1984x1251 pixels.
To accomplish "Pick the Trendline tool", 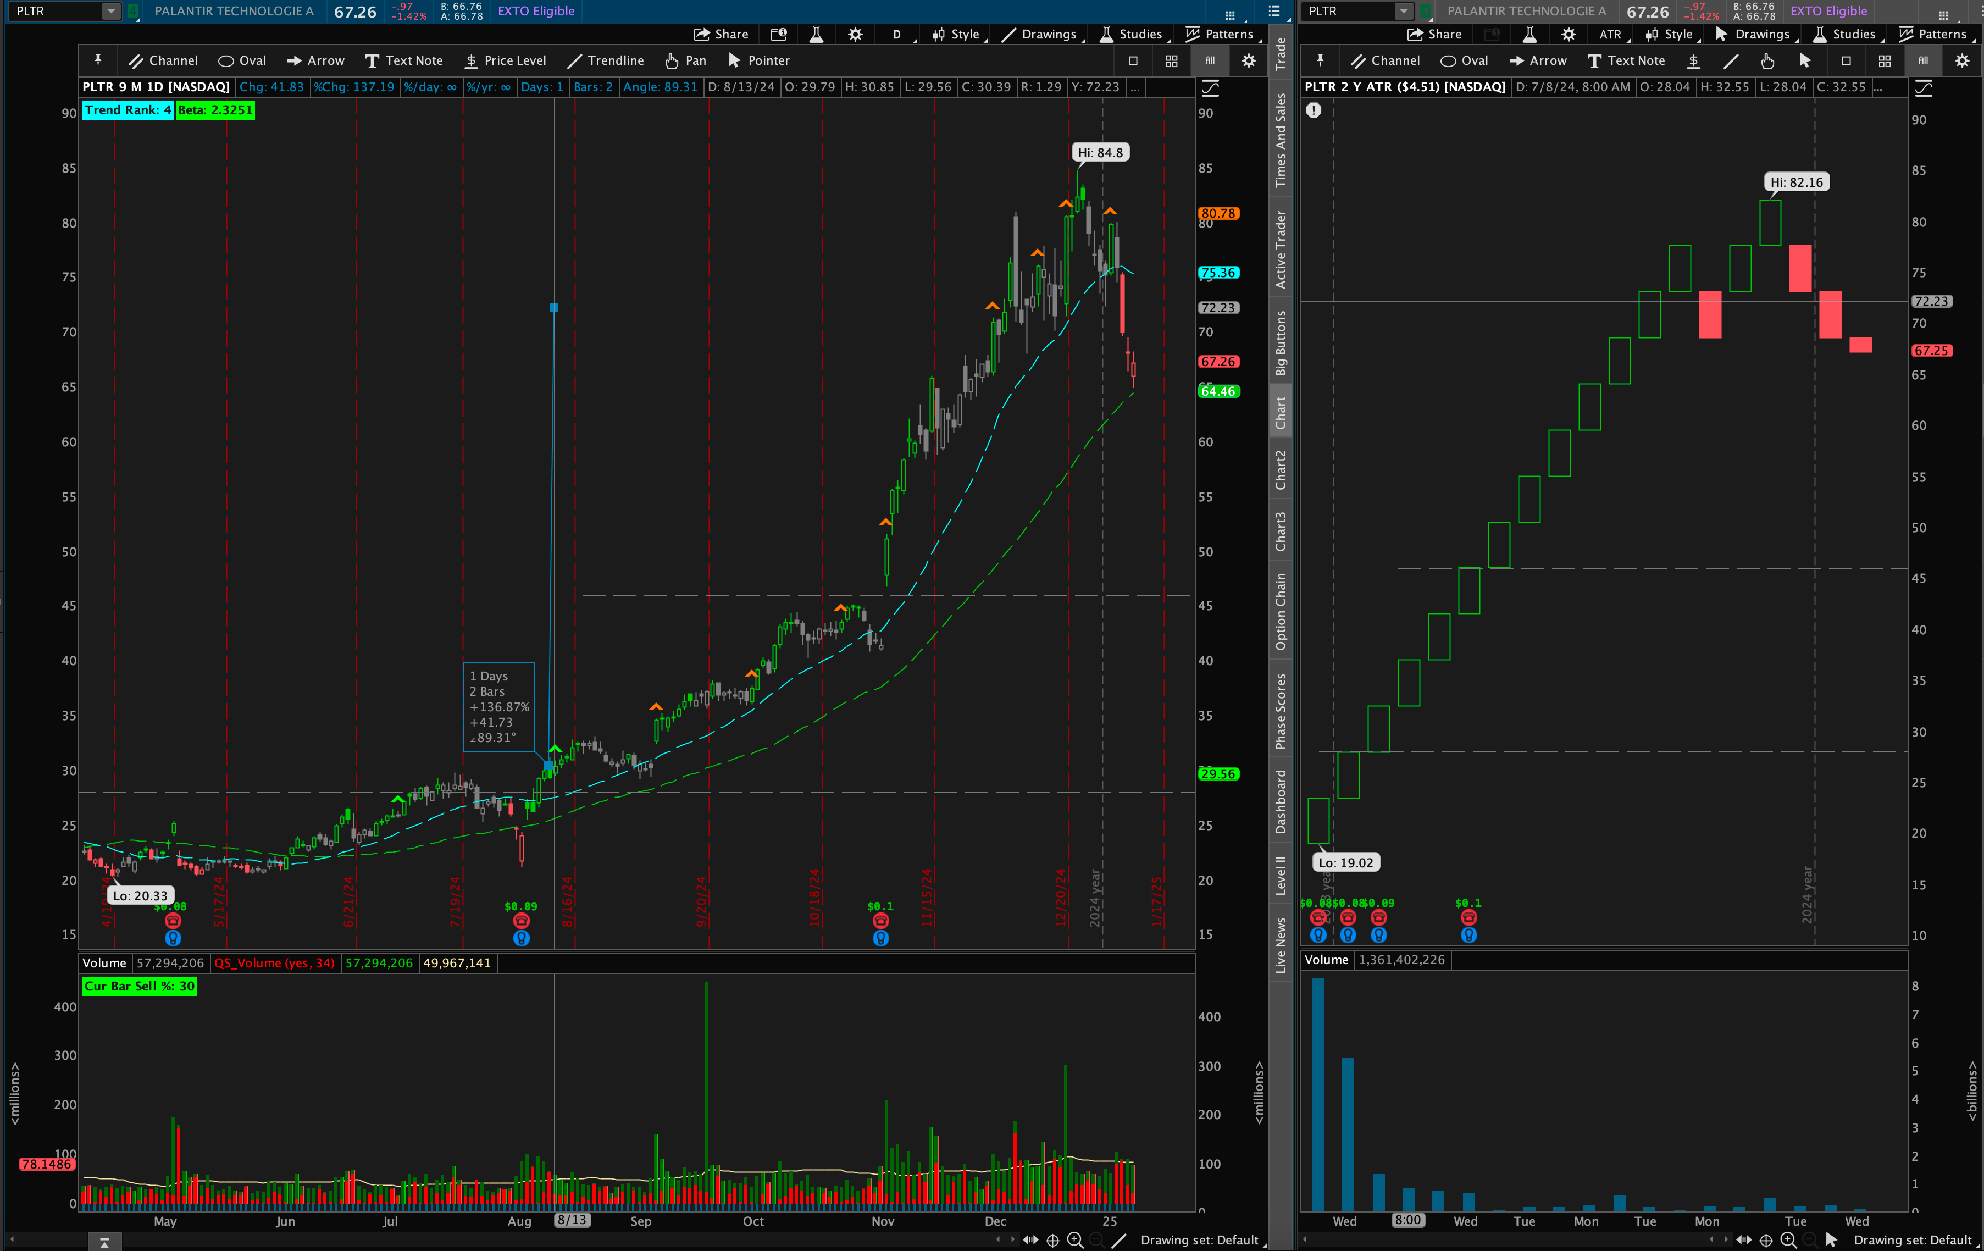I will (x=606, y=61).
